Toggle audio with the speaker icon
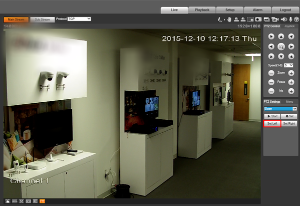 point(283,19)
